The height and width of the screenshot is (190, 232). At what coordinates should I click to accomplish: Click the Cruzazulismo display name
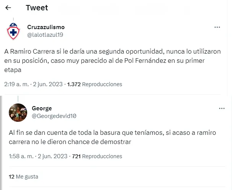[46, 27]
